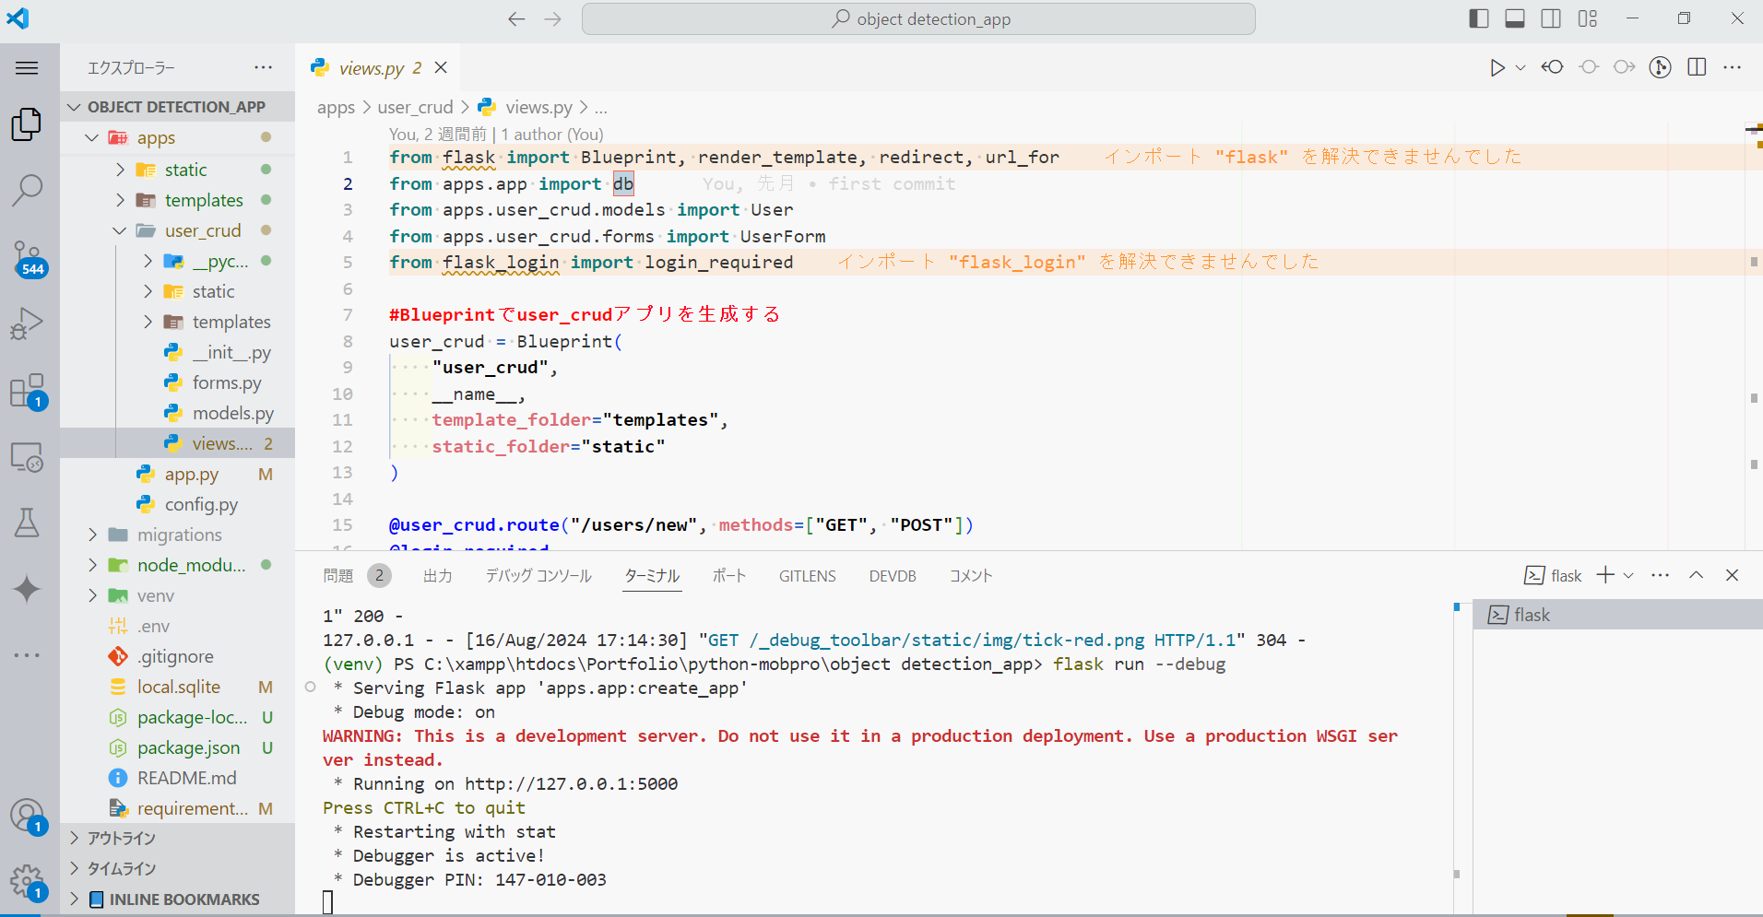This screenshot has width=1763, height=917.
Task: Open the Extensions view
Action: [28, 390]
